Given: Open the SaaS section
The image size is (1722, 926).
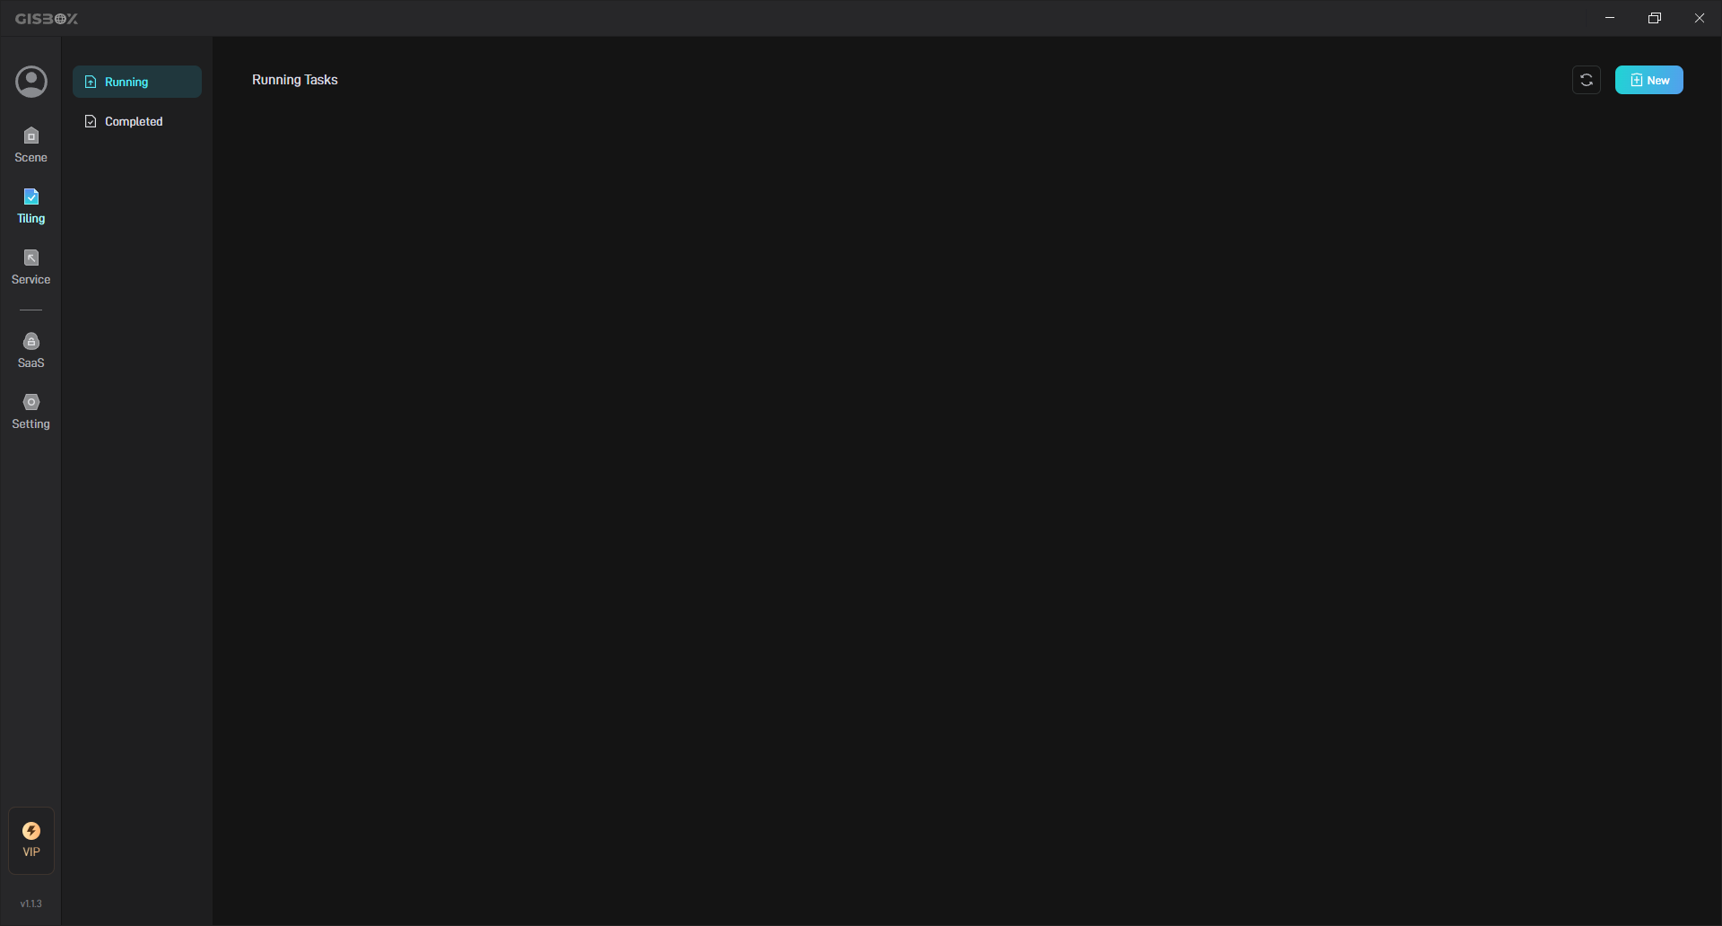Looking at the screenshot, I should [30, 351].
